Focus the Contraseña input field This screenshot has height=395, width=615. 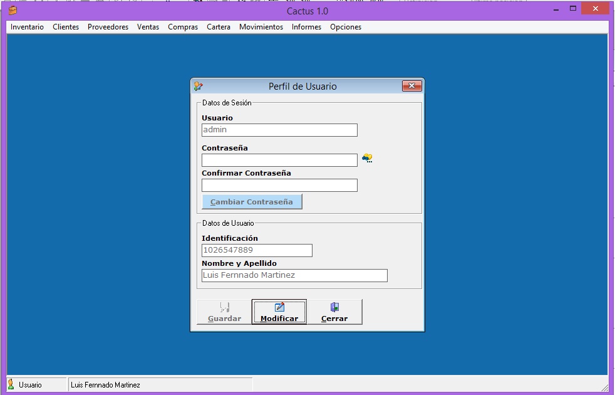tap(279, 161)
